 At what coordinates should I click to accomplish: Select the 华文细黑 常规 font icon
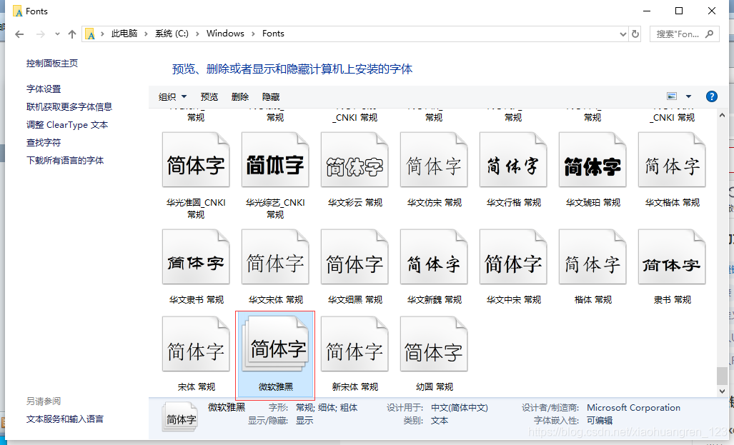tap(354, 256)
